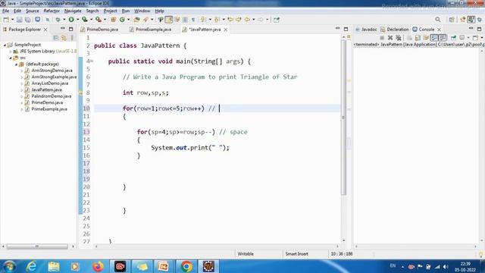Screen dimensions: 485x273
Task: Open Package Explorer view menu dots
Action: (x=72, y=38)
